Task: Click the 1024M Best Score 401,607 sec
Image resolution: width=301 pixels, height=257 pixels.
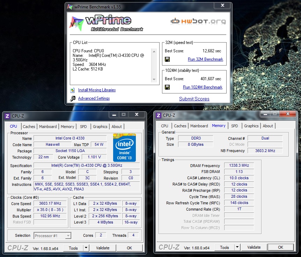Action: click(x=211, y=79)
